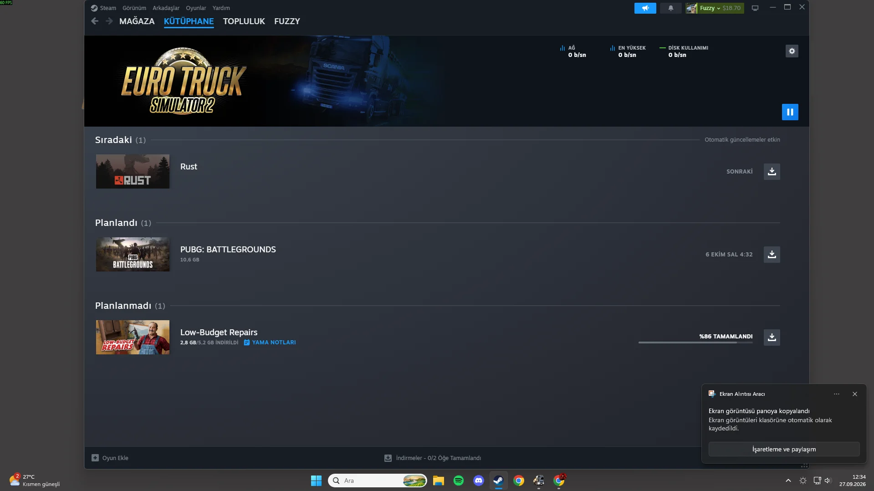The height and width of the screenshot is (491, 874).
Task: Open the Arkadaşlar menu
Action: point(166,8)
